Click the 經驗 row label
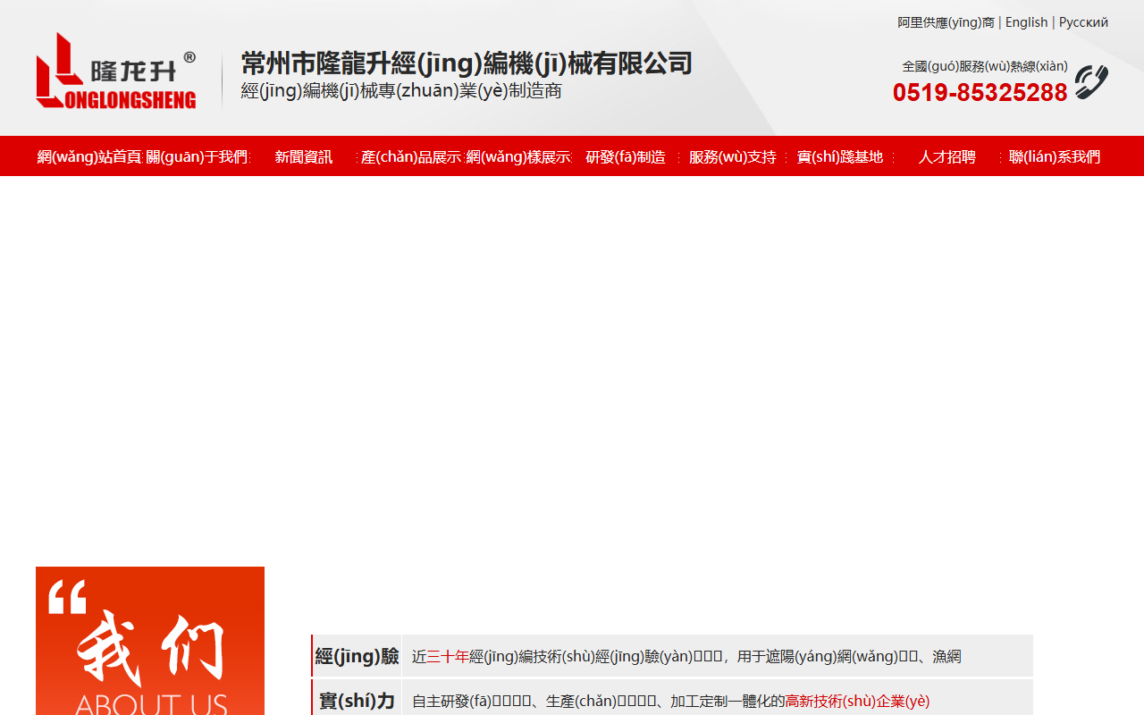 click(357, 656)
